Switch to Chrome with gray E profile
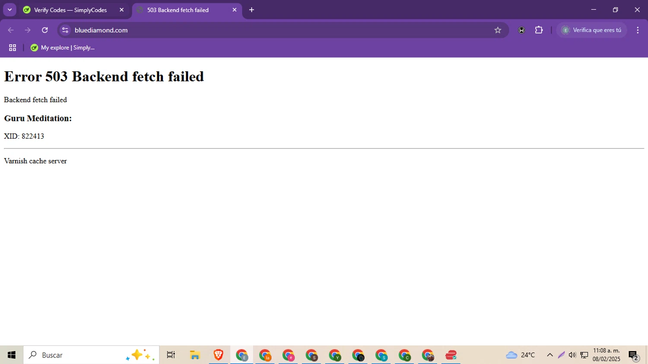This screenshot has width=648, height=364. (241, 355)
